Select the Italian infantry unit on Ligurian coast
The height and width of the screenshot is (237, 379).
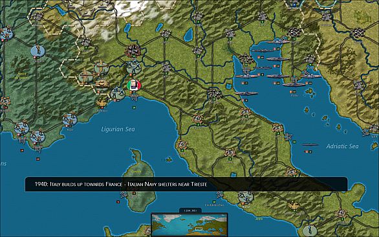pyautogui.click(x=118, y=93)
